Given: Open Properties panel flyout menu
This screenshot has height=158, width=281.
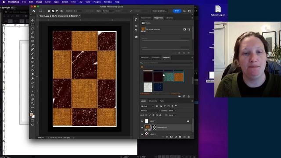Looking at the screenshot, I should (x=192, y=18).
